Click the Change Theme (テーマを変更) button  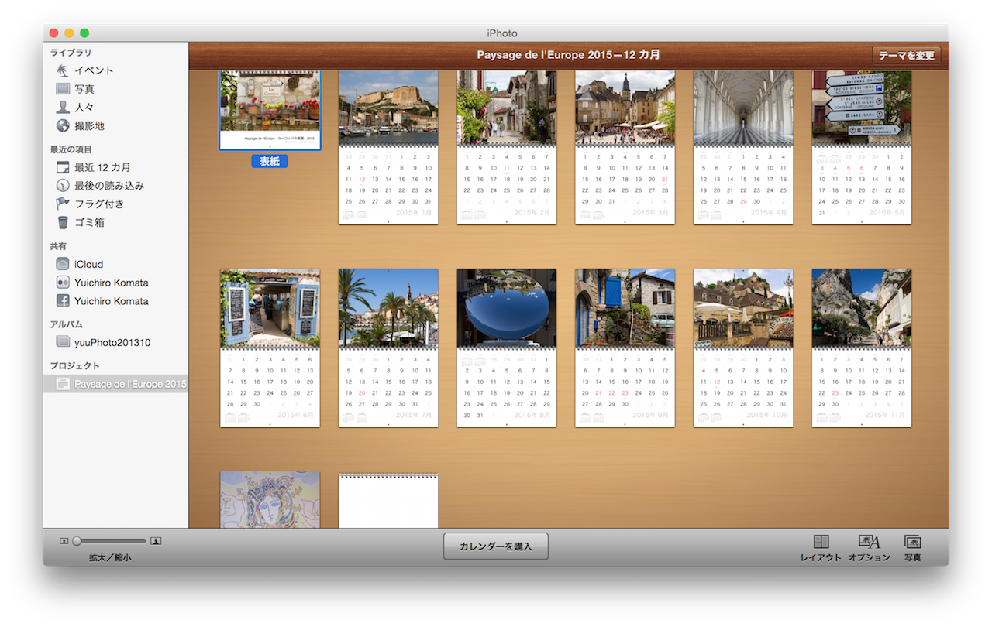[907, 56]
